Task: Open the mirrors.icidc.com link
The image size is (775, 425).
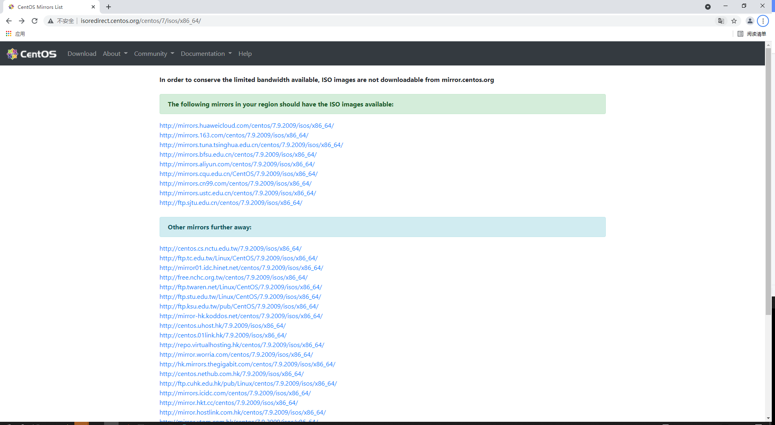Action: [235, 393]
